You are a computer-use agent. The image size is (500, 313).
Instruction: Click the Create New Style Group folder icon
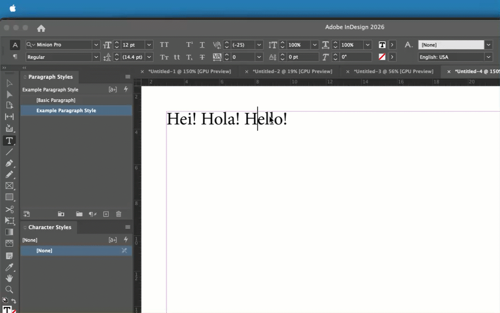(79, 214)
